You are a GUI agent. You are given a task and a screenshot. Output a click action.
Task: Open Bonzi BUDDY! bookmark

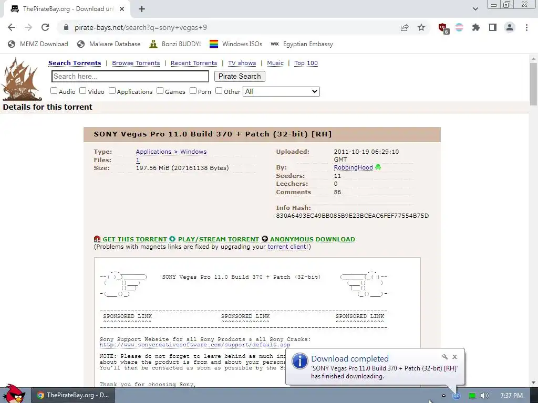click(175, 44)
